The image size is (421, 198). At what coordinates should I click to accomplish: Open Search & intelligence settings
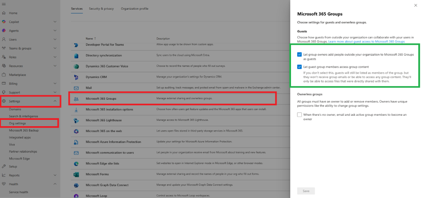click(23, 116)
